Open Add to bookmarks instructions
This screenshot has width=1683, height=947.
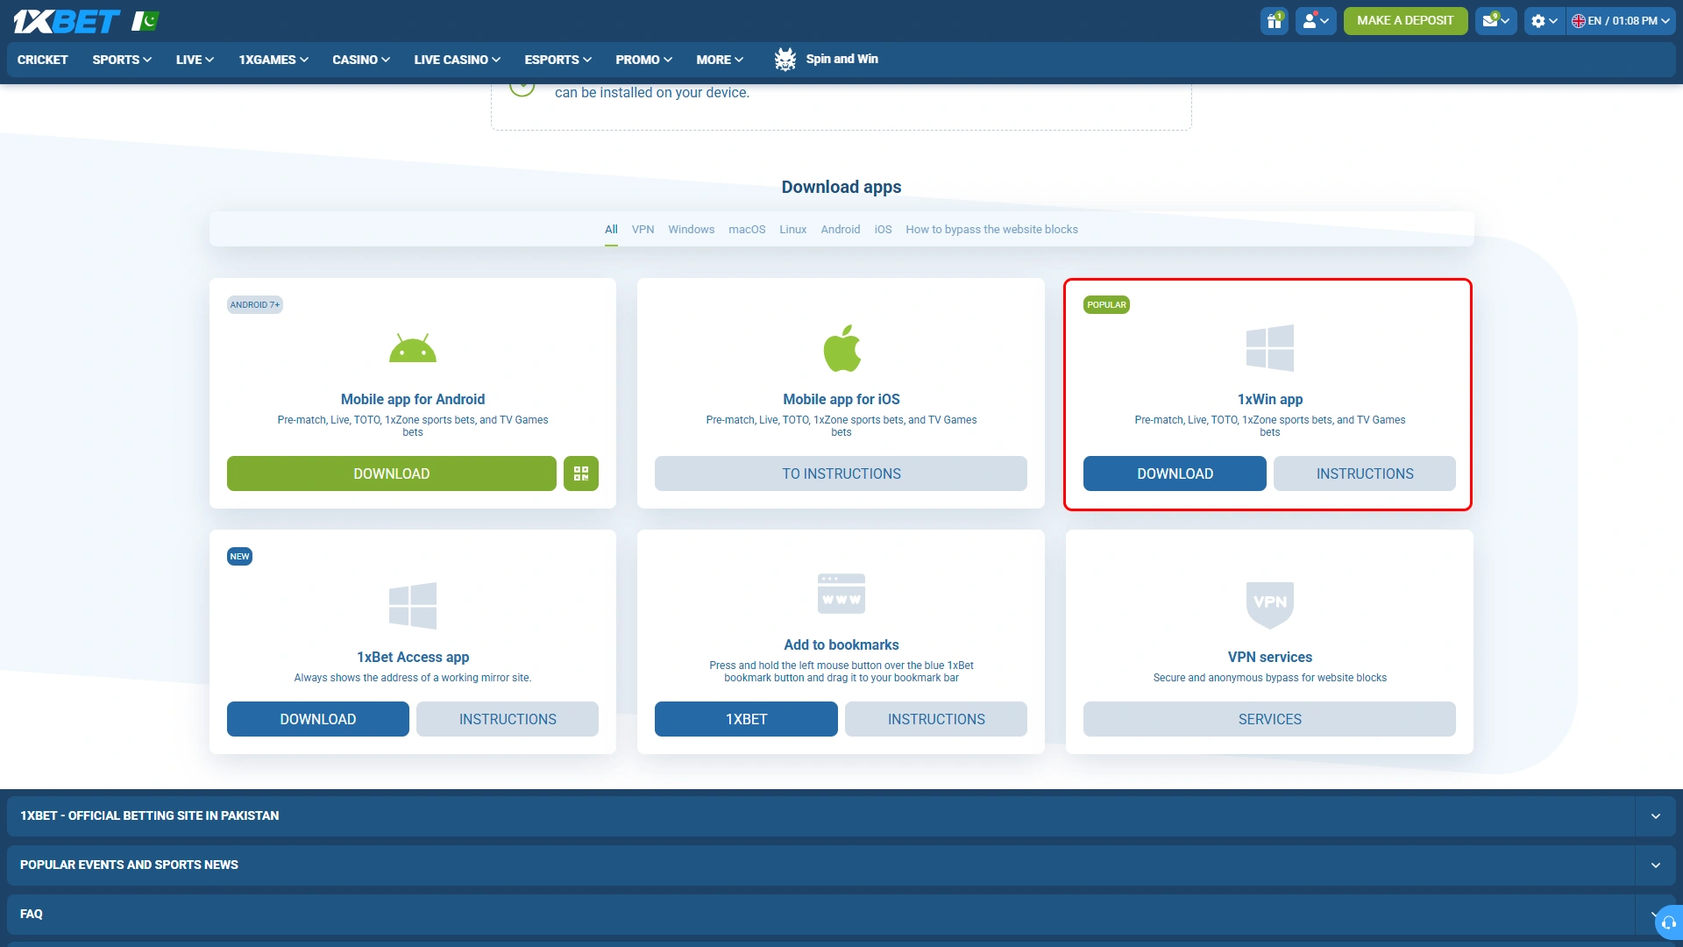click(936, 719)
